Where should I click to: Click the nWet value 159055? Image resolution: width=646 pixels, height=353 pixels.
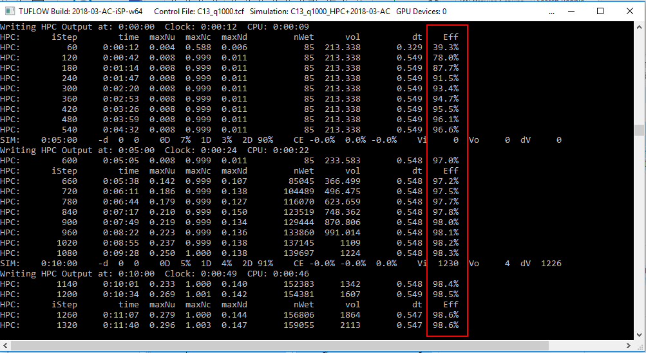[x=297, y=325]
